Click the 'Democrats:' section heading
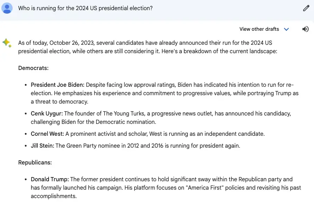Image resolution: width=314 pixels, height=204 pixels. [33, 68]
